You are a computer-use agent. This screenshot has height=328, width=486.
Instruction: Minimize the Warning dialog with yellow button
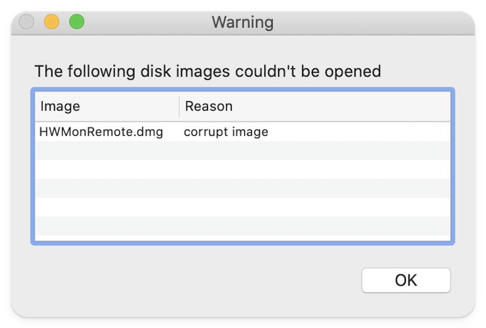coord(51,22)
